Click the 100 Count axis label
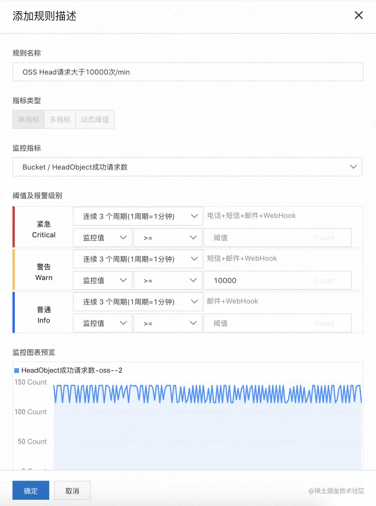 pyautogui.click(x=31, y=412)
